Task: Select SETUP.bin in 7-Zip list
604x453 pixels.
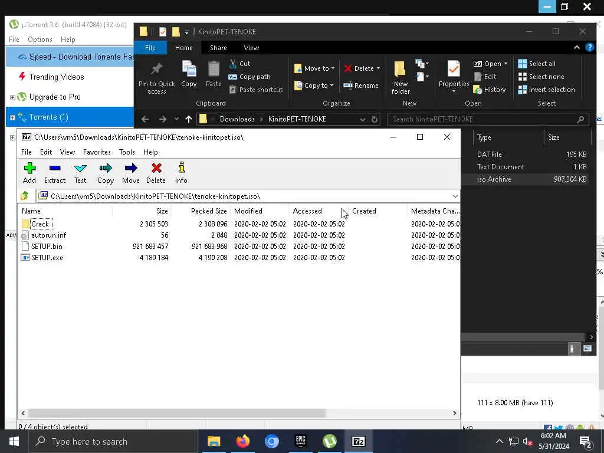Action: point(46,246)
